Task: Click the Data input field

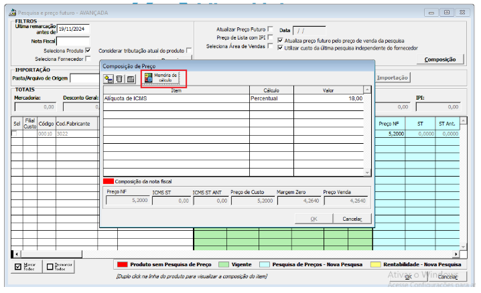Action: point(310,31)
